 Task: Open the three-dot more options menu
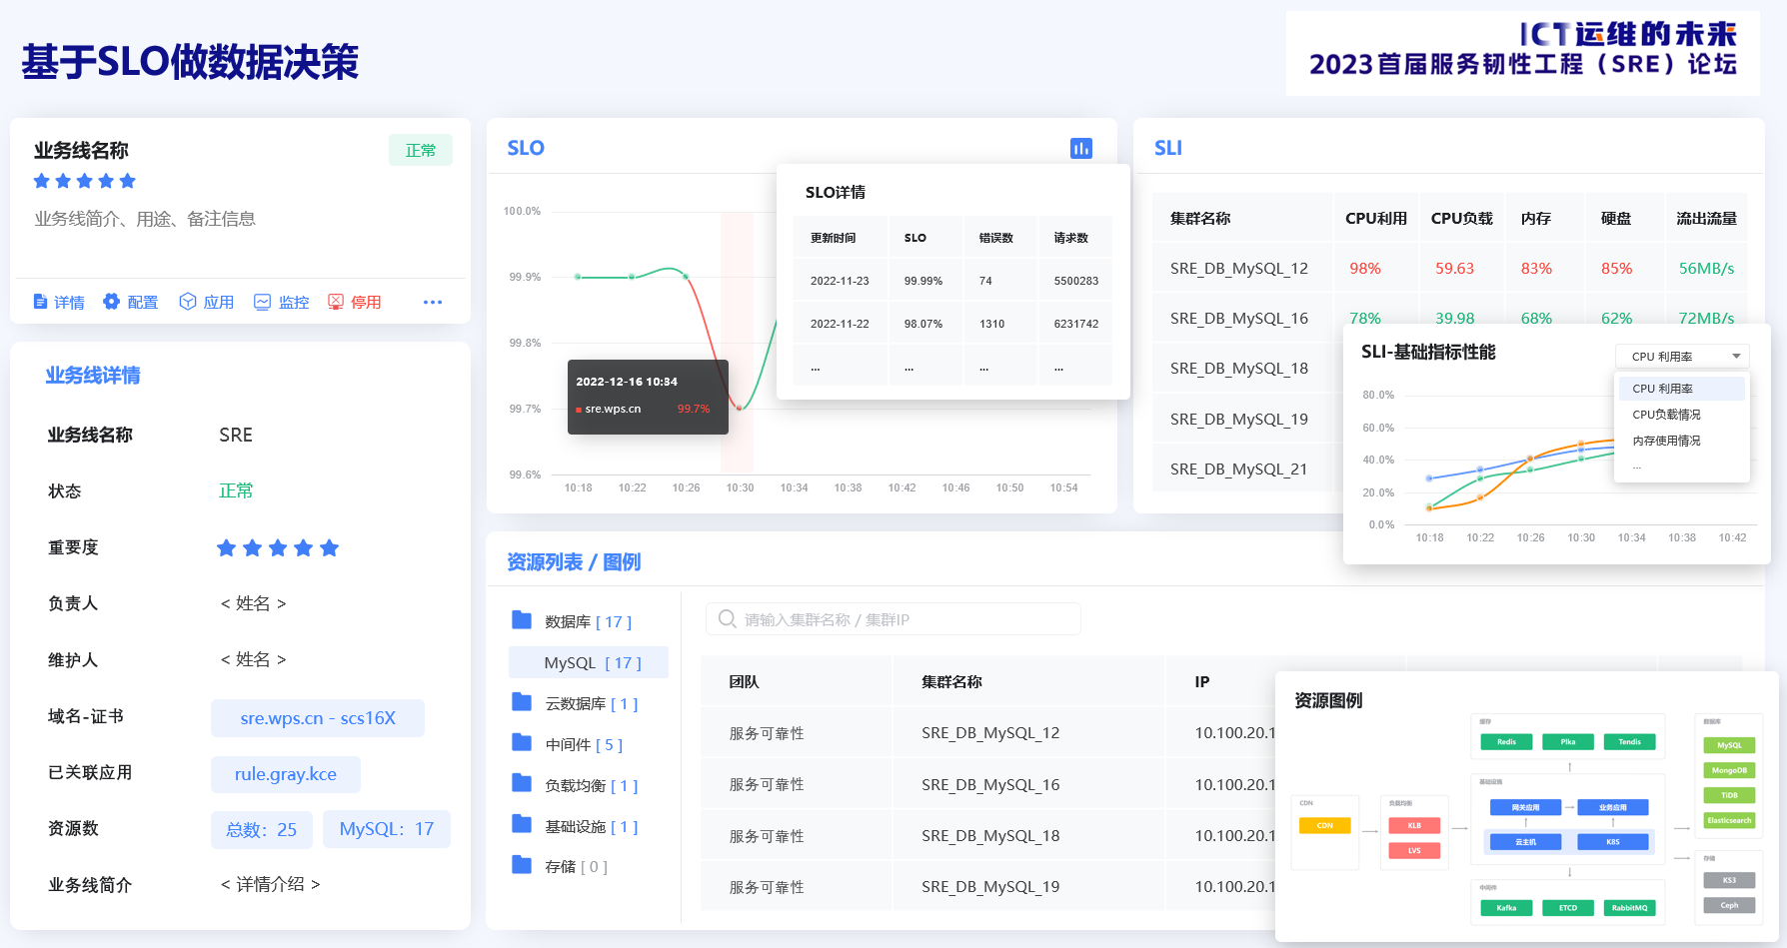(x=433, y=302)
